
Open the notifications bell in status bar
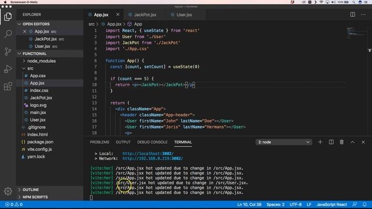[x=364, y=204]
